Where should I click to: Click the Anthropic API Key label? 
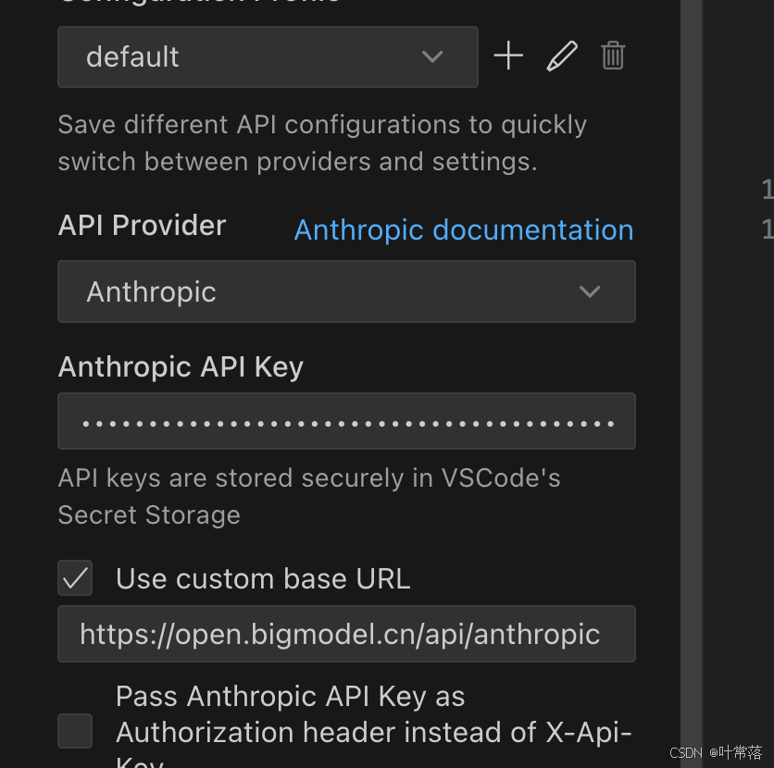[x=181, y=366]
